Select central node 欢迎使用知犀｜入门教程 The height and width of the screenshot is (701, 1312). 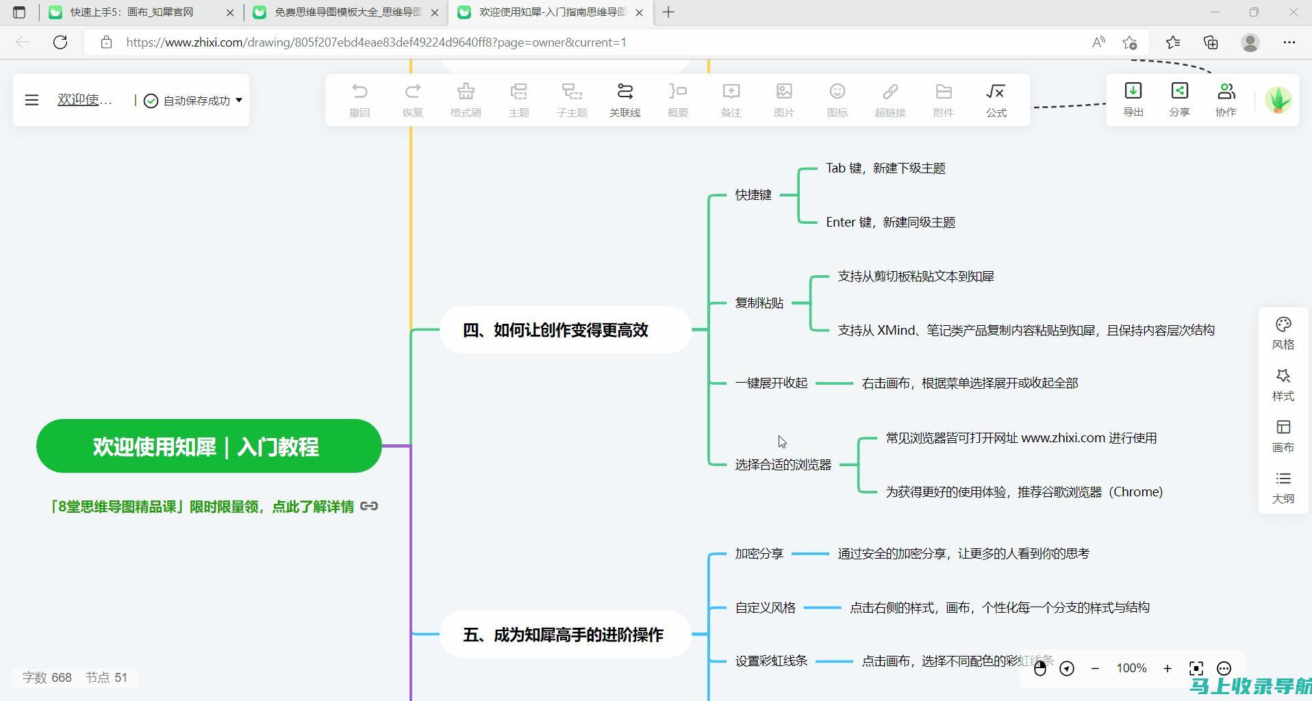(209, 446)
